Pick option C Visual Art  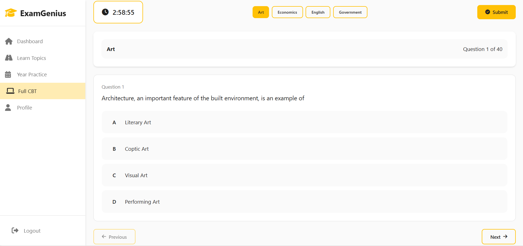(304, 175)
